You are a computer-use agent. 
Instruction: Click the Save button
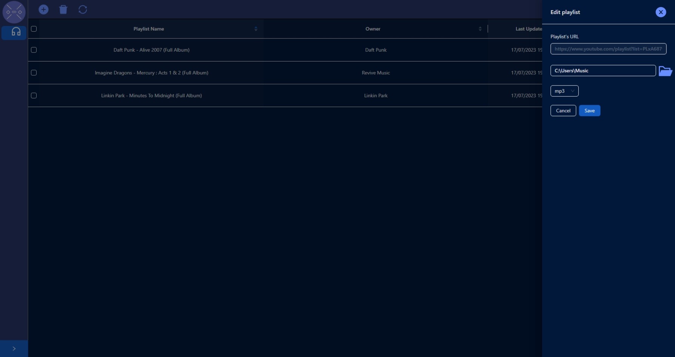tap(590, 110)
